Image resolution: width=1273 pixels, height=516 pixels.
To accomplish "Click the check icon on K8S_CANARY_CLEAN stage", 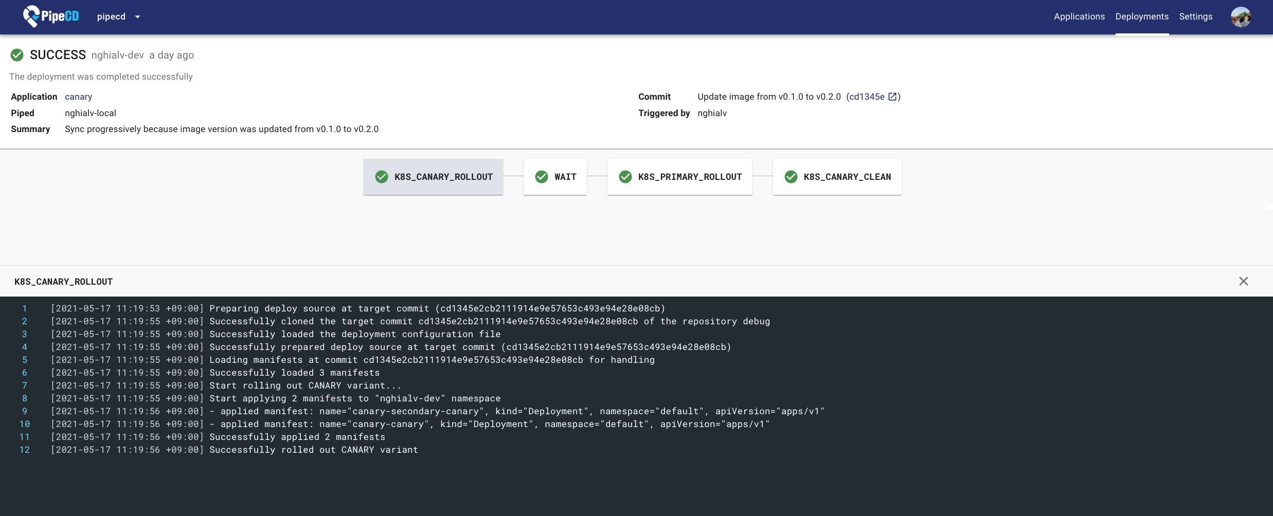I will pos(791,177).
